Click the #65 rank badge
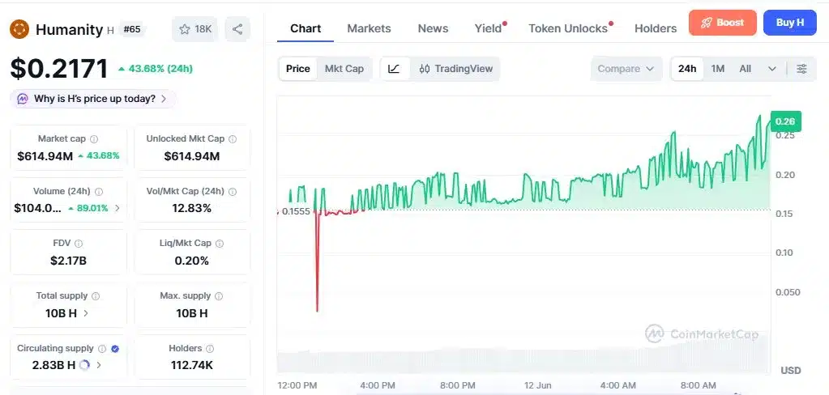This screenshot has width=829, height=395. 131,29
